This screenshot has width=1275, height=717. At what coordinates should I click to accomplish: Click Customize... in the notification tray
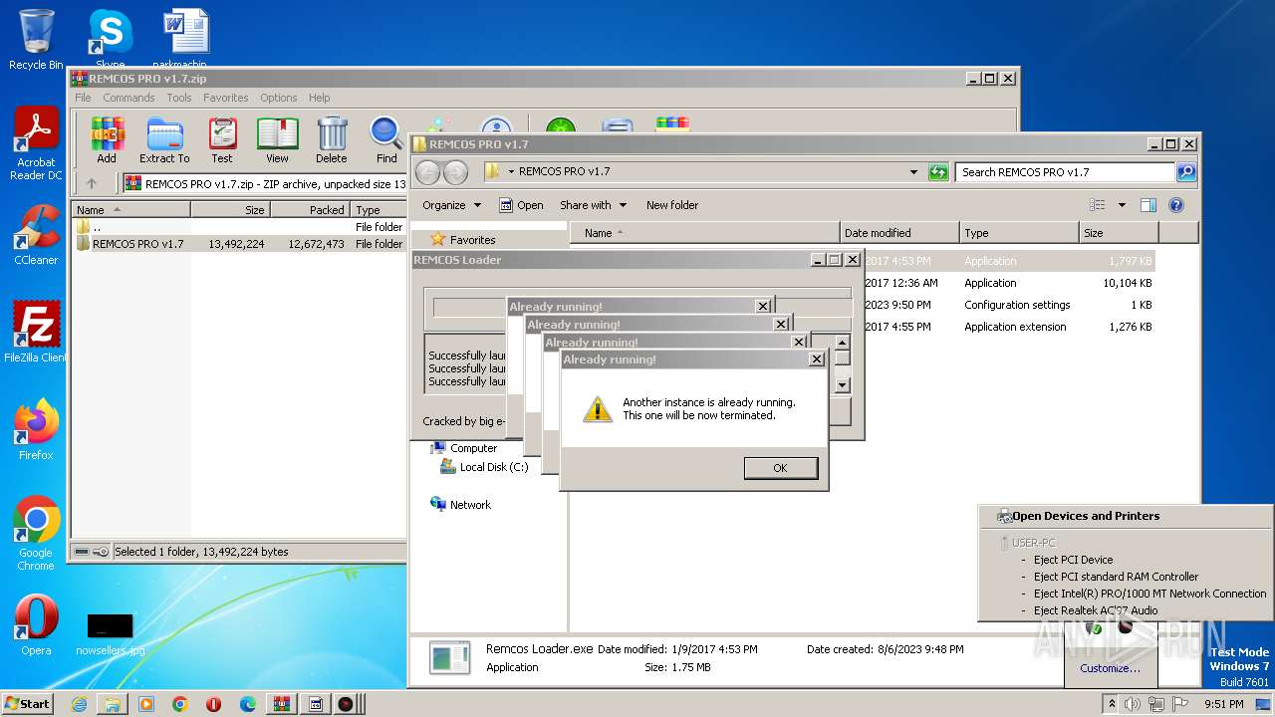click(1110, 668)
